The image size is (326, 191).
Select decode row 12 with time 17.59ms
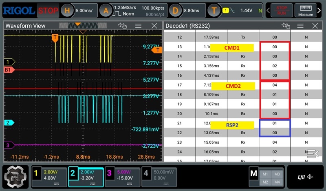pos(243,37)
